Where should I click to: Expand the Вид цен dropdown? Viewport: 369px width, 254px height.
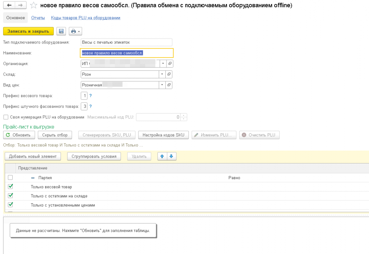click(163, 85)
